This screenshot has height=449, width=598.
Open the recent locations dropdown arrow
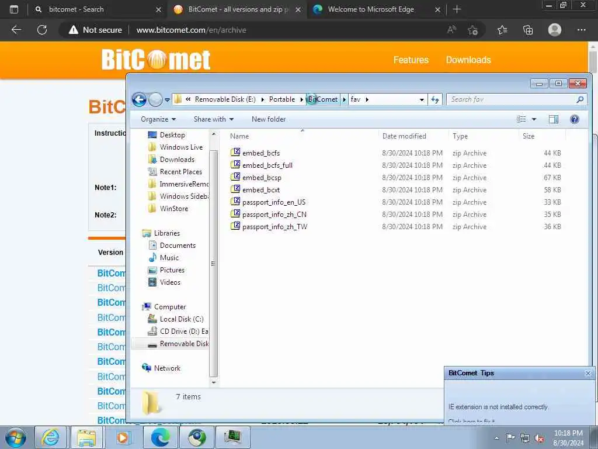[167, 100]
